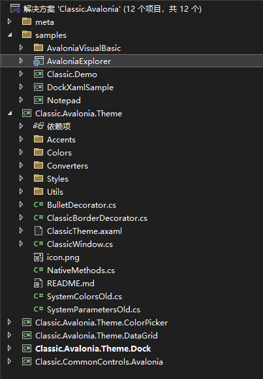Select the 'README.md' file name
The image size is (263, 379).
(70, 284)
